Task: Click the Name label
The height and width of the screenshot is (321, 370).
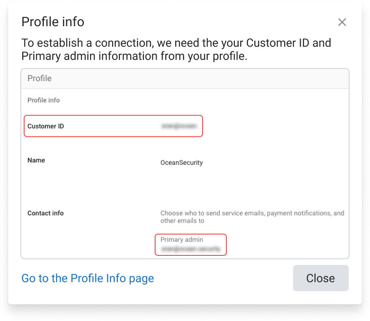Action: [36, 160]
